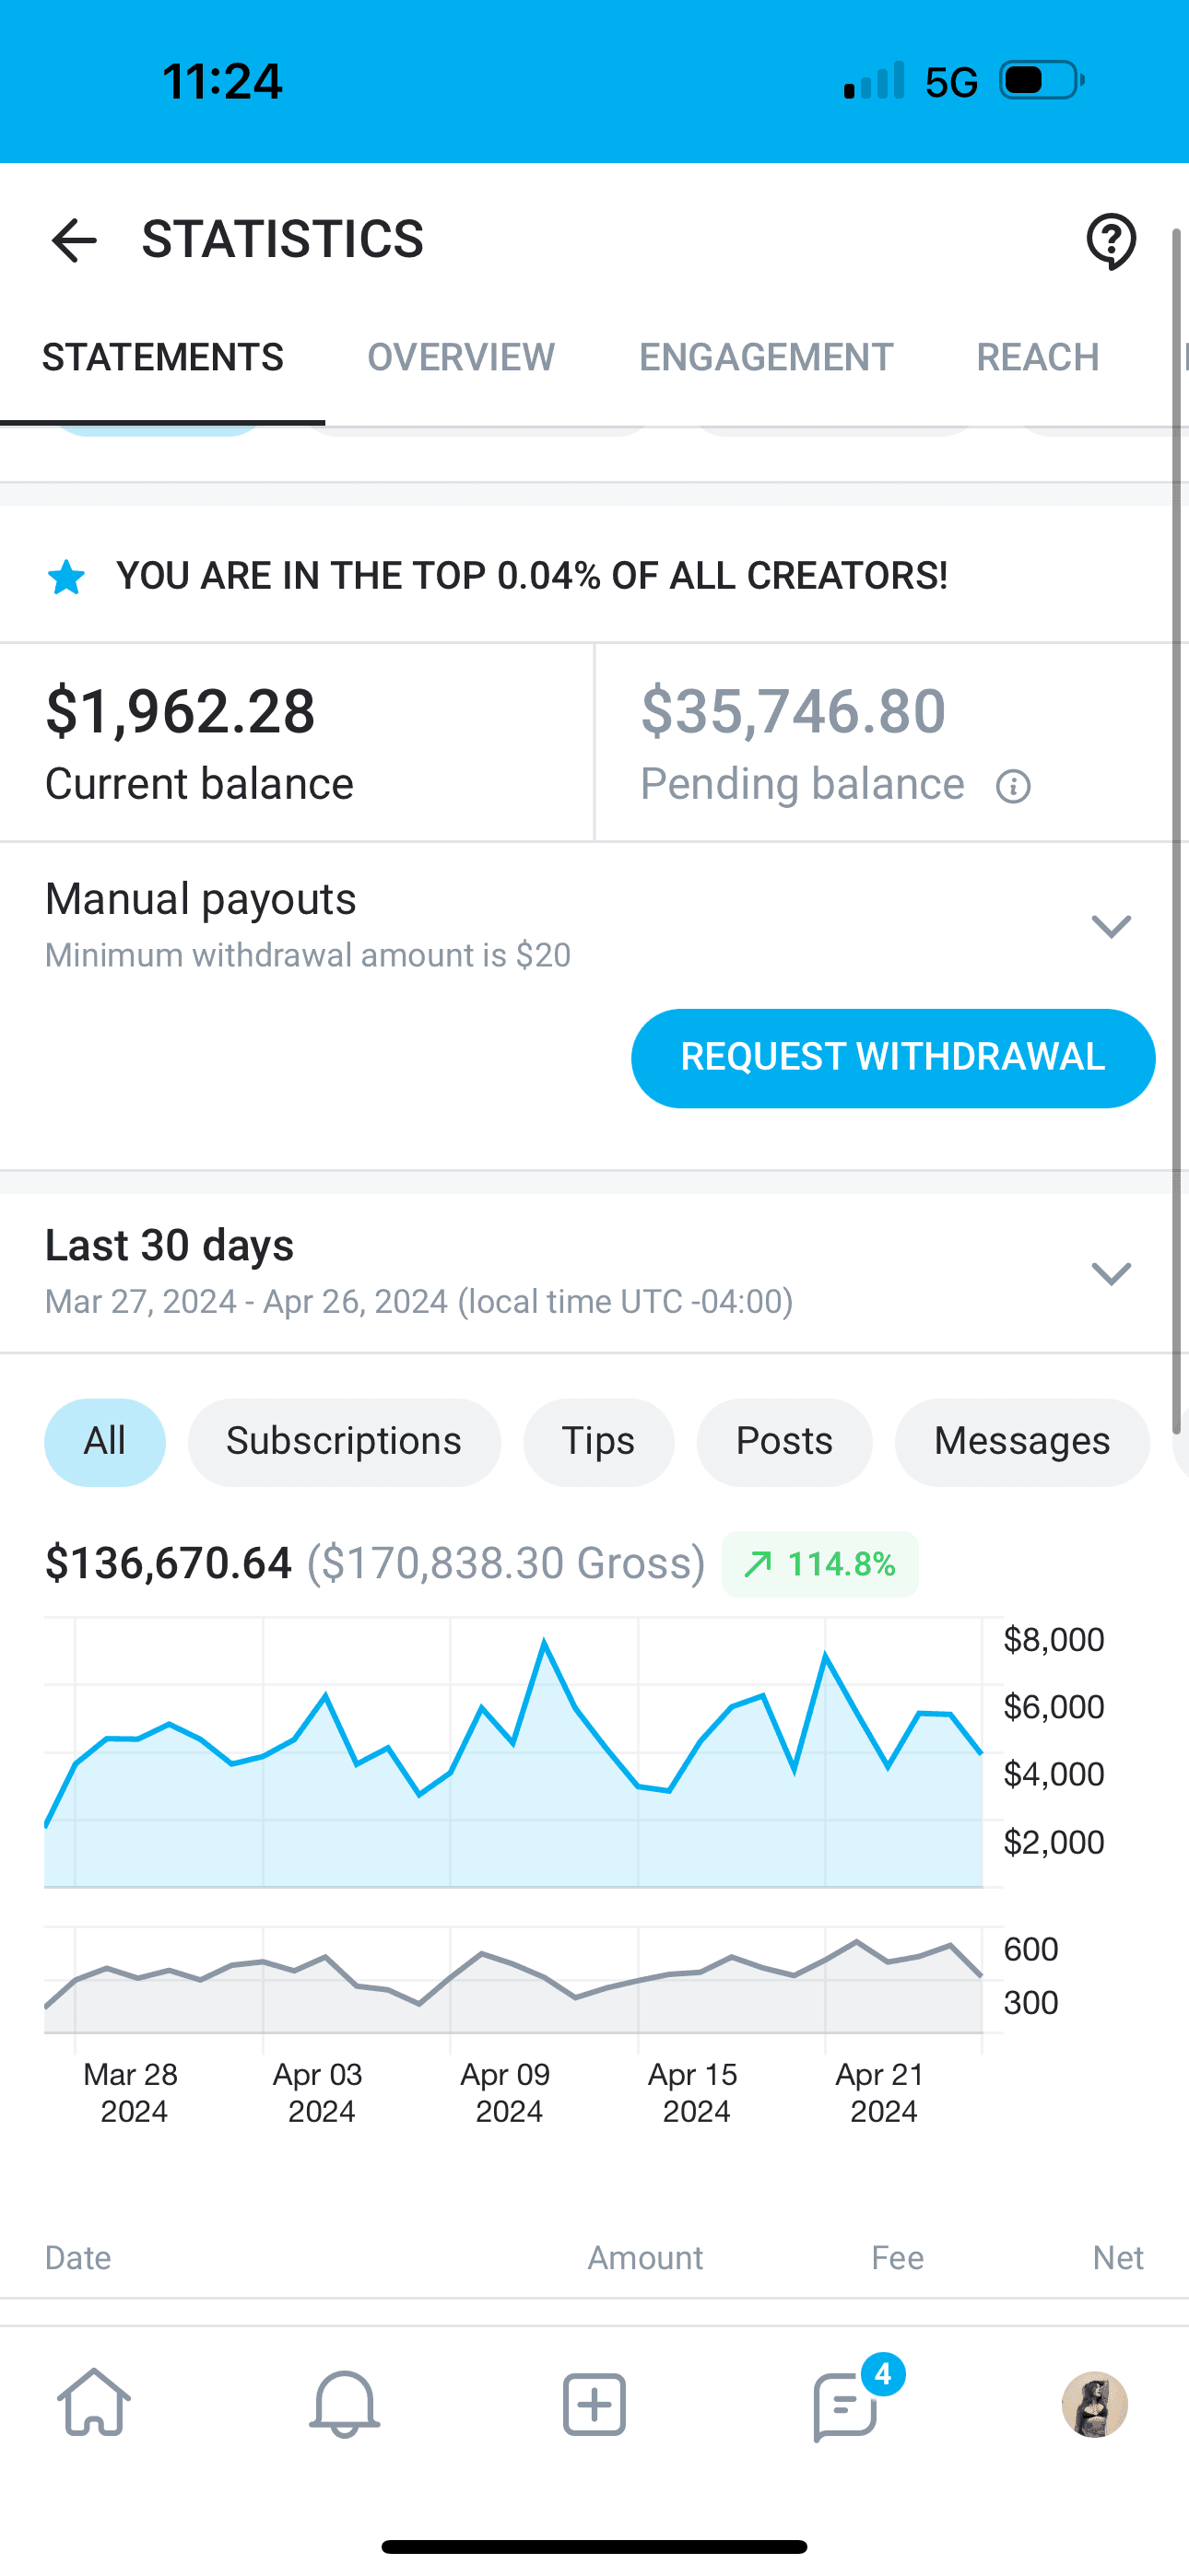
Task: Click REQUEST WITHDRAWAL button
Action: 893,1058
